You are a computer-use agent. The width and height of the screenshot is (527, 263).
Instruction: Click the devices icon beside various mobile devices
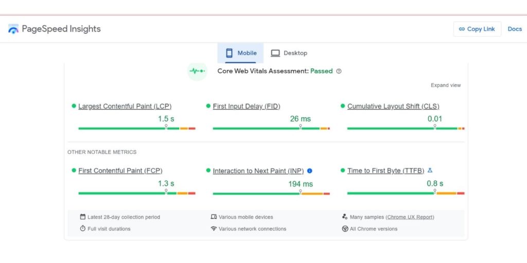point(214,217)
